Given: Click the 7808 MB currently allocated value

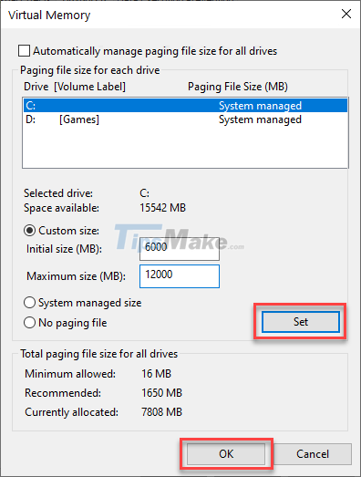Looking at the screenshot, I should (161, 412).
